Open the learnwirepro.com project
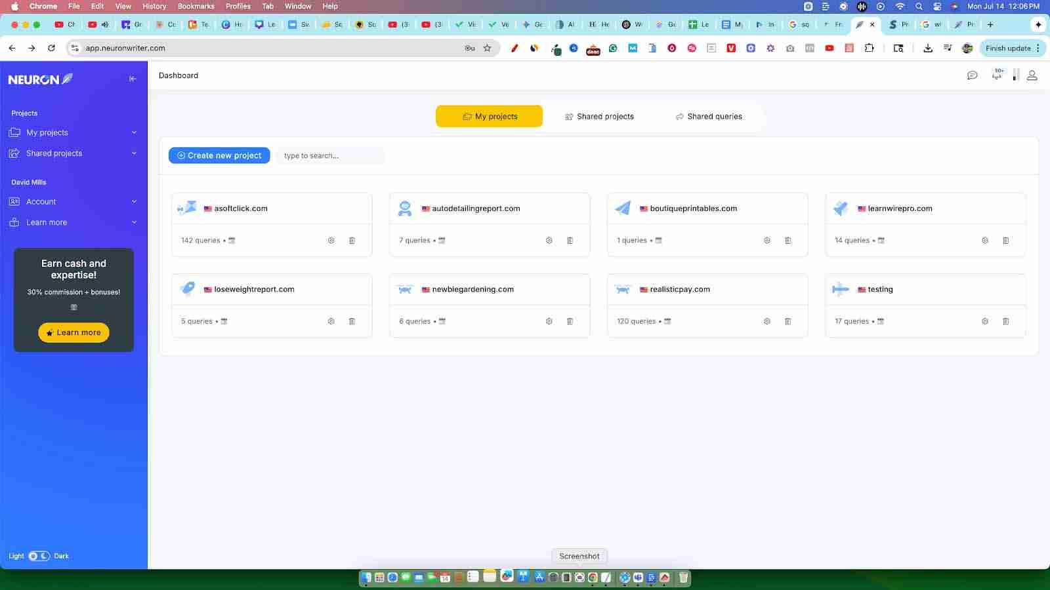Image resolution: width=1050 pixels, height=590 pixels. (900, 208)
